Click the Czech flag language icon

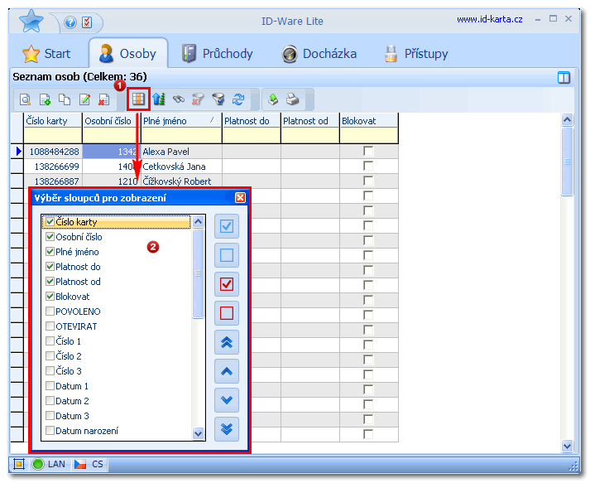point(80,464)
